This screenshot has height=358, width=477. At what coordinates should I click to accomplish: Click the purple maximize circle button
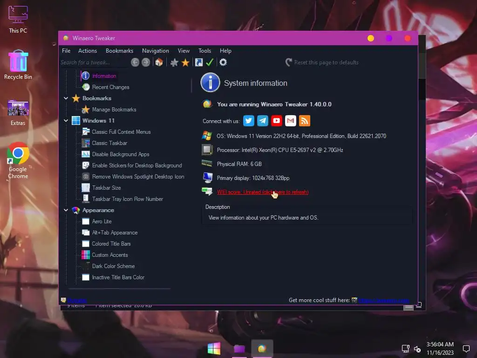point(389,38)
